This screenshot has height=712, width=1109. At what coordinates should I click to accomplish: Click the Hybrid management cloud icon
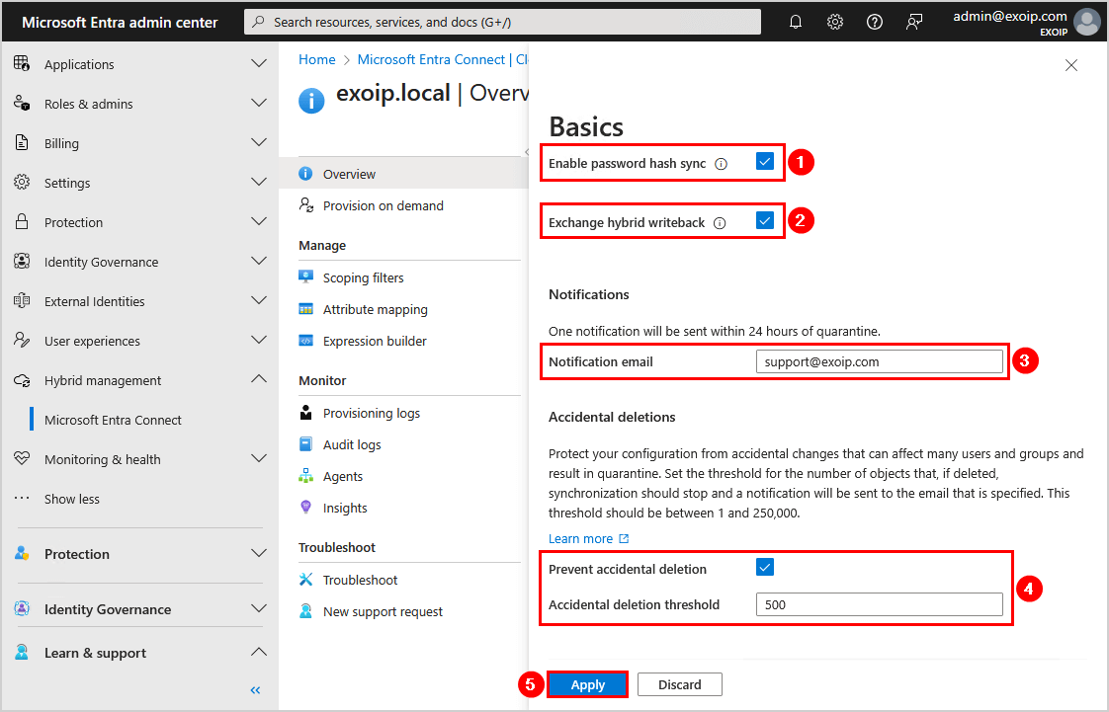[x=22, y=380]
